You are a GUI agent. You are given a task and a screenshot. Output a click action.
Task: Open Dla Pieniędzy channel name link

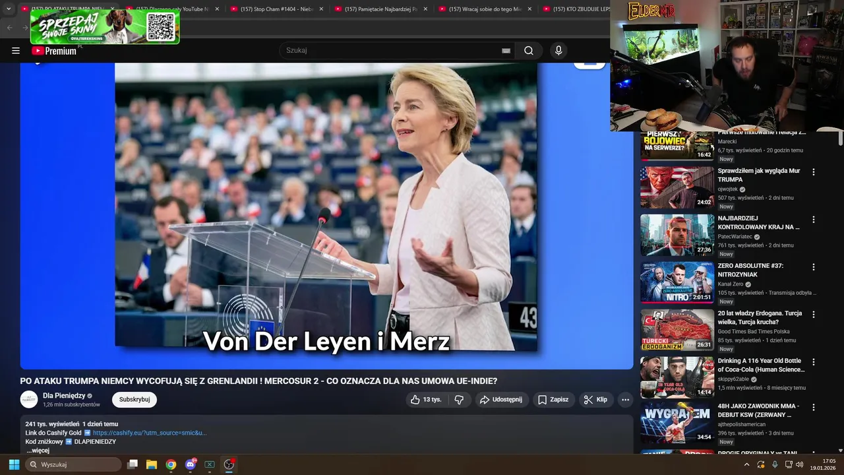coord(64,396)
